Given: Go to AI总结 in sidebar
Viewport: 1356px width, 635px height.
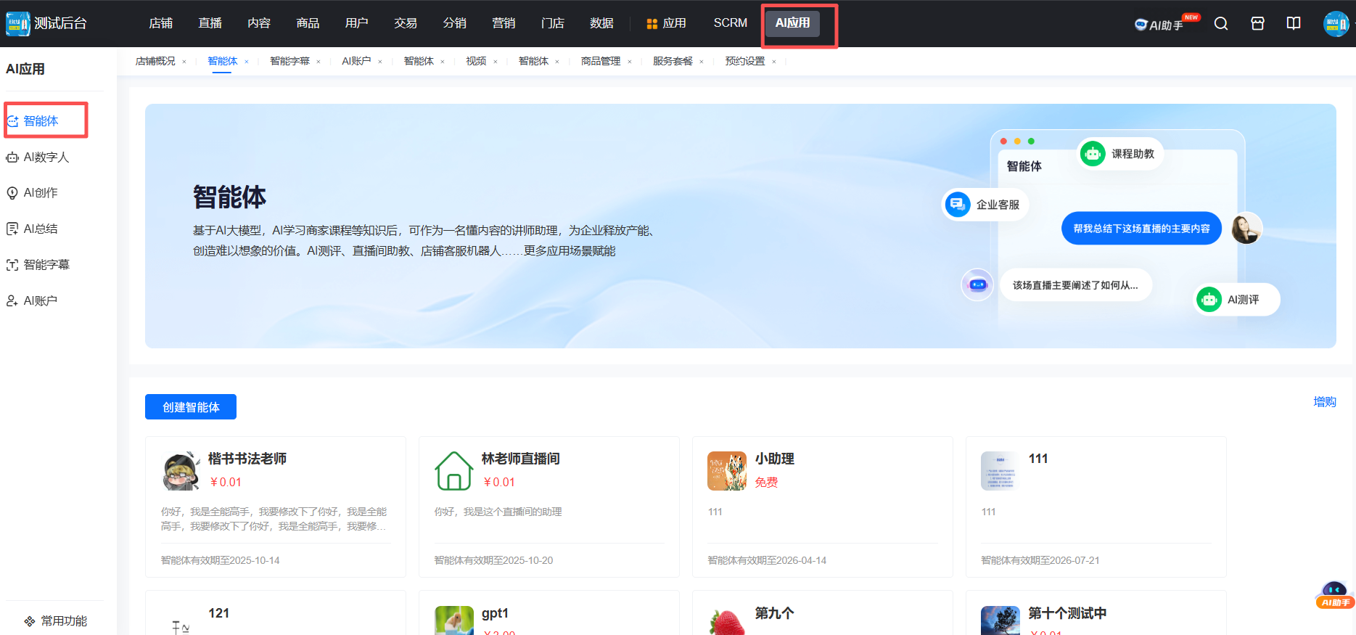Looking at the screenshot, I should [40, 229].
